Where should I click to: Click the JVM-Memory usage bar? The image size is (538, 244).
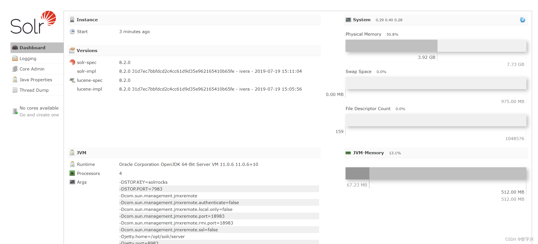[x=436, y=173]
